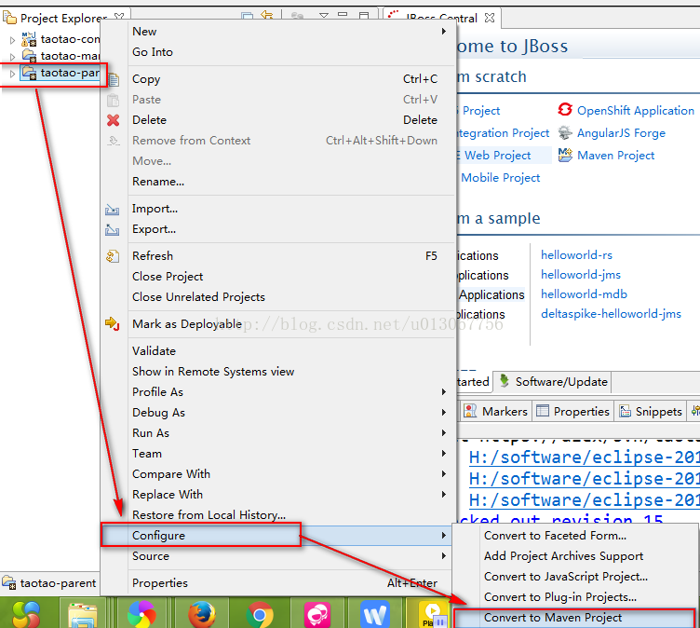The height and width of the screenshot is (628, 700).
Task: Choose Convert to Maven Project
Action: 575,618
